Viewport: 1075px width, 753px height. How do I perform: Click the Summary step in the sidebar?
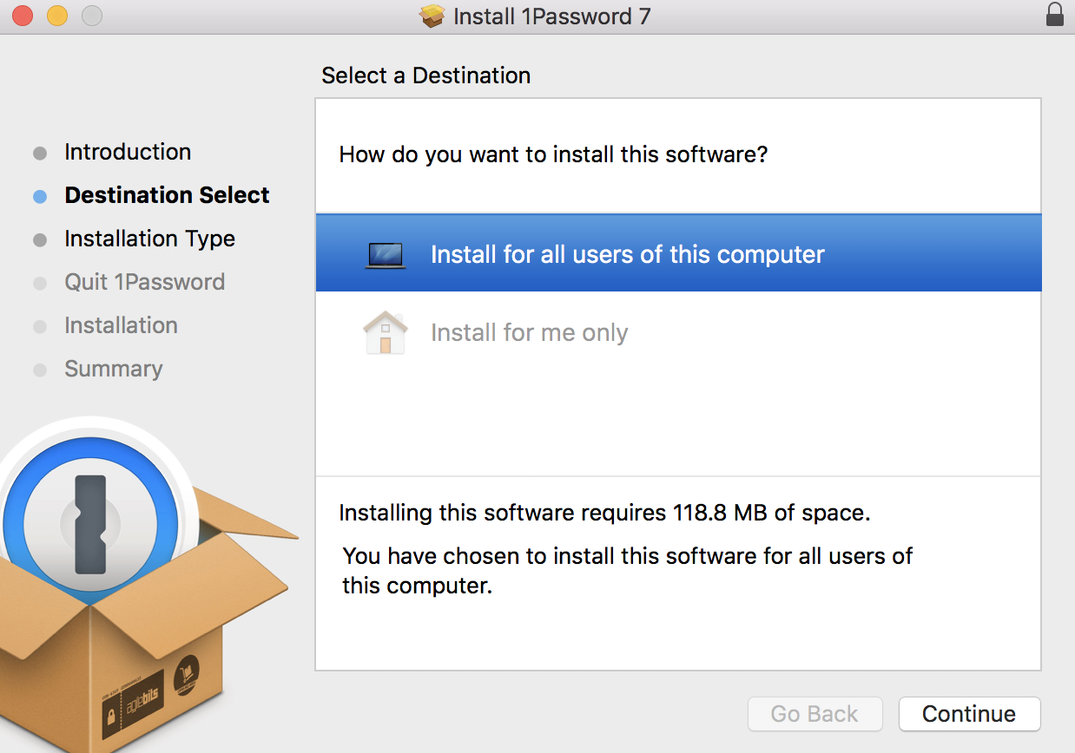113,369
